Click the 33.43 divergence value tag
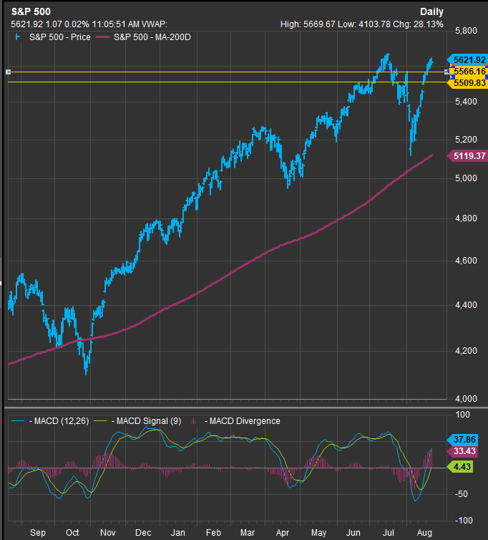This screenshot has width=488, height=540. [462, 451]
